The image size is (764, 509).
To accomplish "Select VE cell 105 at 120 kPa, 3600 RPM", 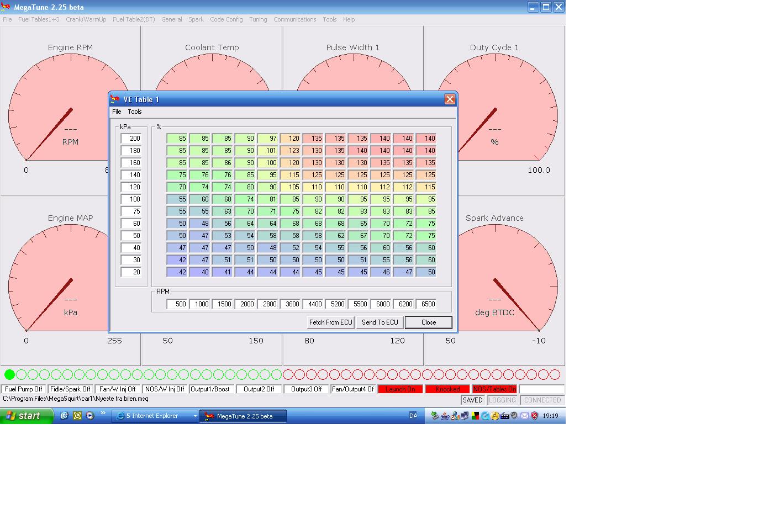I will coord(291,187).
